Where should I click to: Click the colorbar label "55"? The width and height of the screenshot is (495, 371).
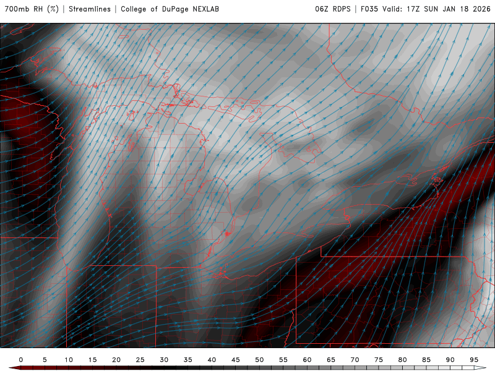[x=283, y=360]
